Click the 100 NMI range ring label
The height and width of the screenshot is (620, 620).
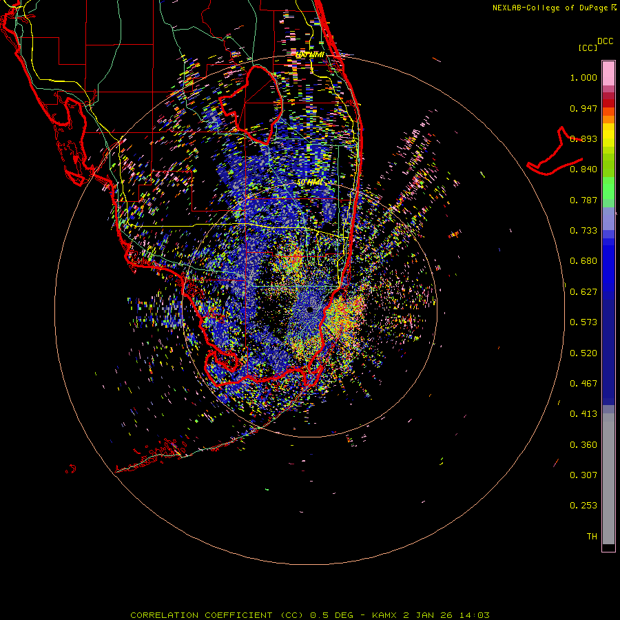(309, 54)
